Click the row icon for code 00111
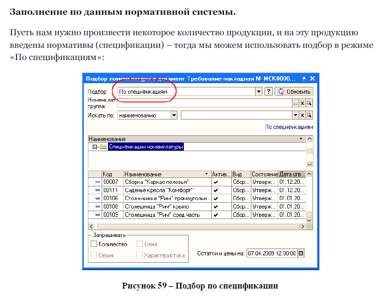 point(97,190)
